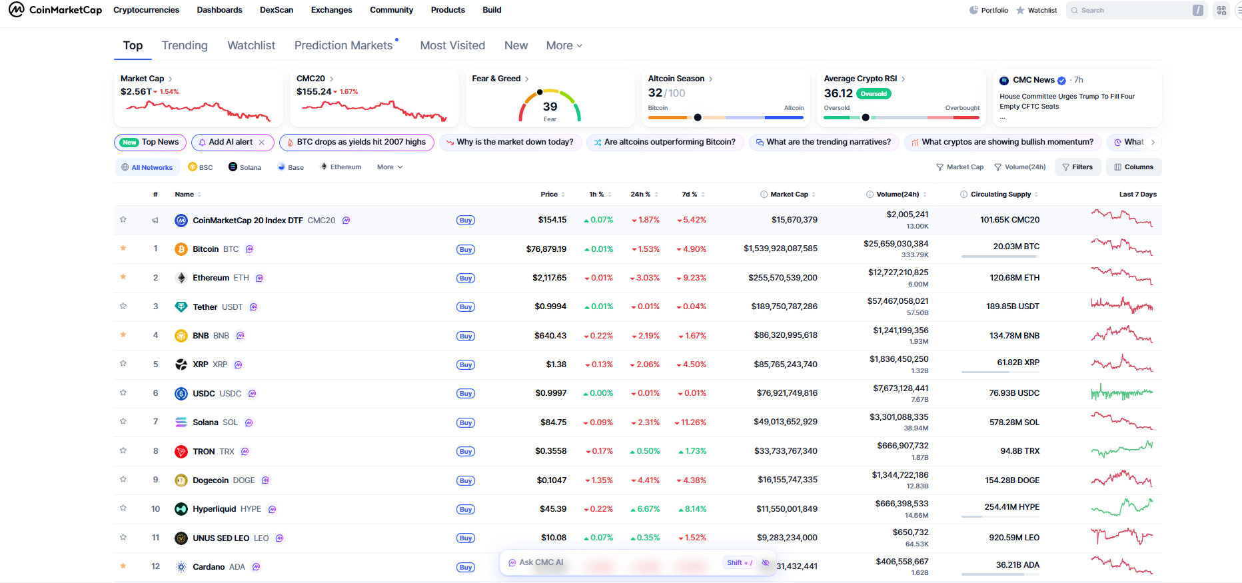Toggle the watchlist star for XRP
This screenshot has height=583, width=1242.
point(123,364)
